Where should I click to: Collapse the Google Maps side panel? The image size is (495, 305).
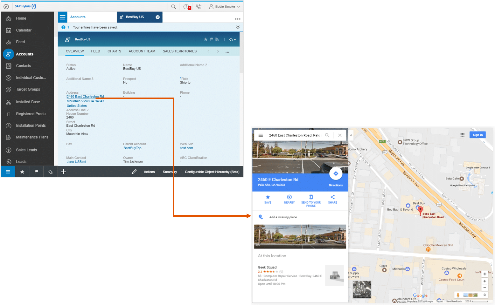tap(351, 135)
